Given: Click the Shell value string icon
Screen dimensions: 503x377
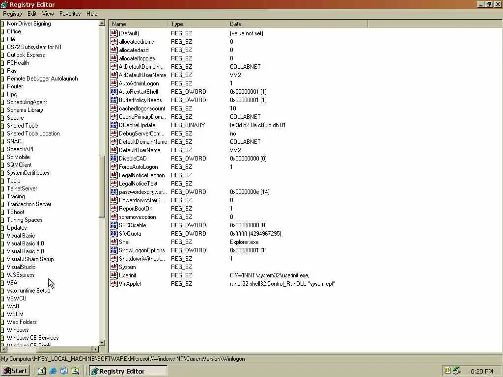Looking at the screenshot, I should point(114,242).
